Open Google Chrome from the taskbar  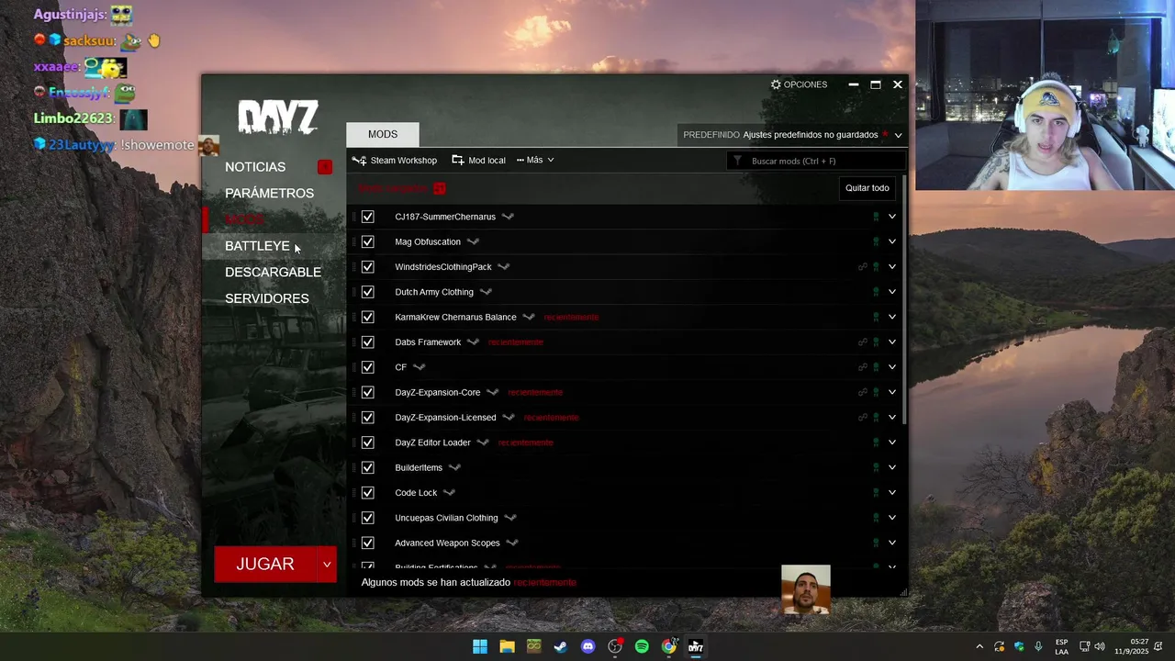point(669,646)
